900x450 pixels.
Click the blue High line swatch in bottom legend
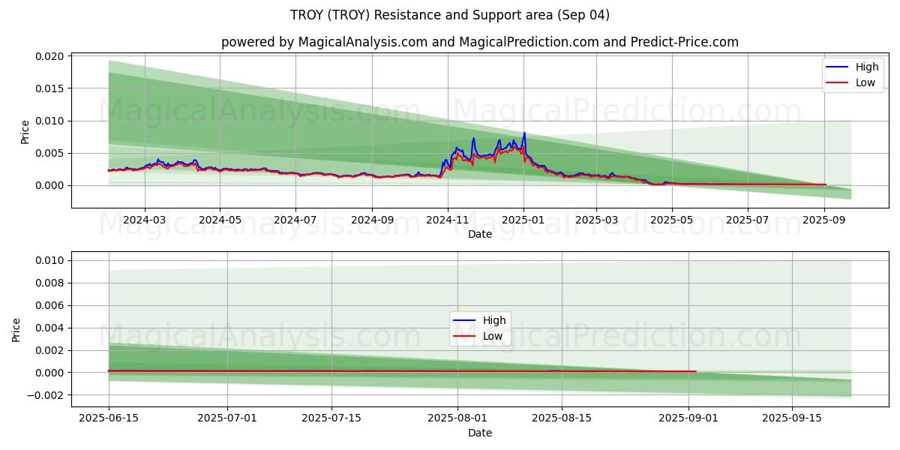pyautogui.click(x=465, y=321)
